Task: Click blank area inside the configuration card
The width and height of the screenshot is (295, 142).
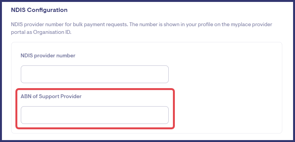Action: pos(226,89)
